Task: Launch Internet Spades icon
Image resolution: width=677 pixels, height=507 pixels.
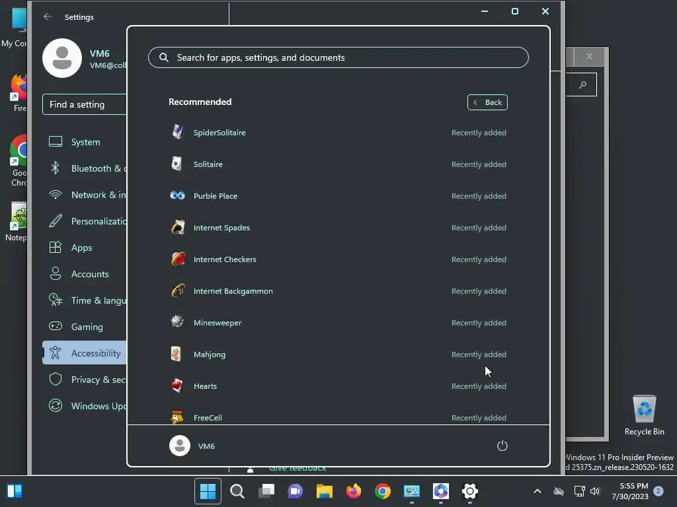Action: pyautogui.click(x=177, y=227)
